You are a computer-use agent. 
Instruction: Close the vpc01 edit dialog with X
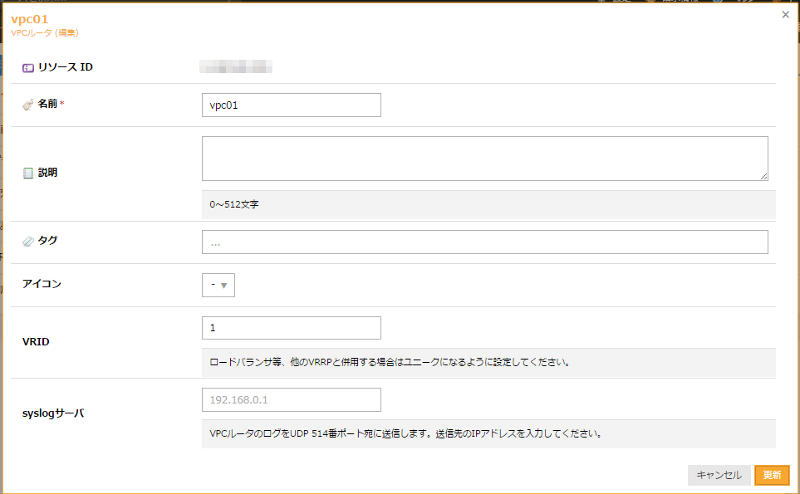click(x=786, y=15)
